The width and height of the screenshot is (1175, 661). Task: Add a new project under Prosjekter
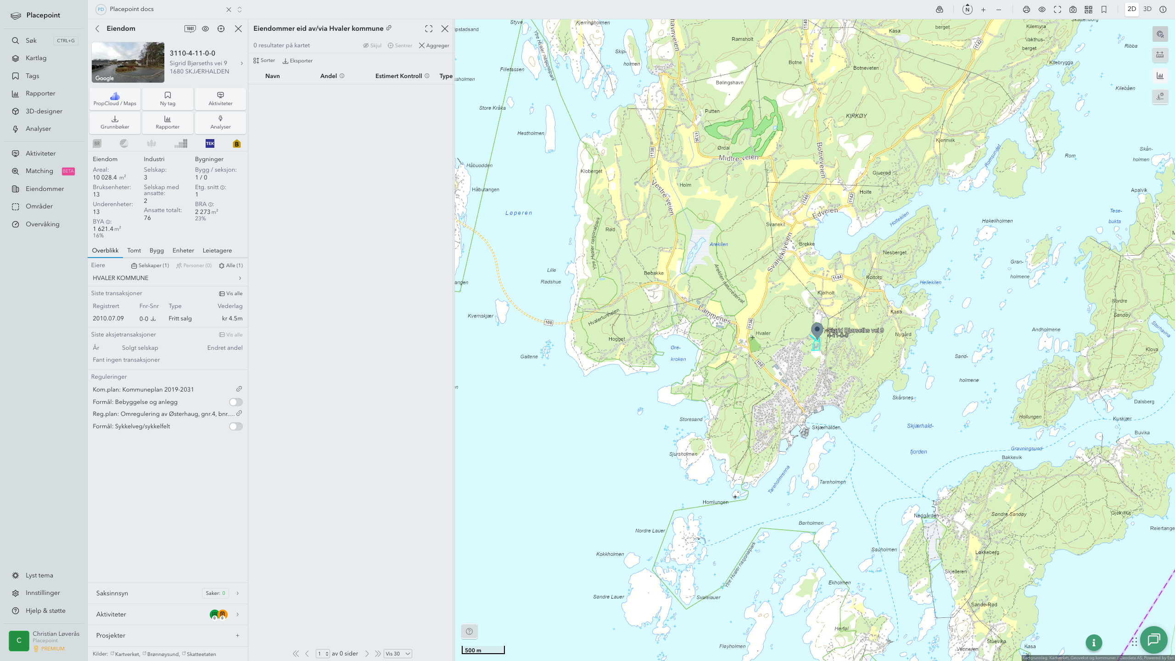[x=238, y=636]
